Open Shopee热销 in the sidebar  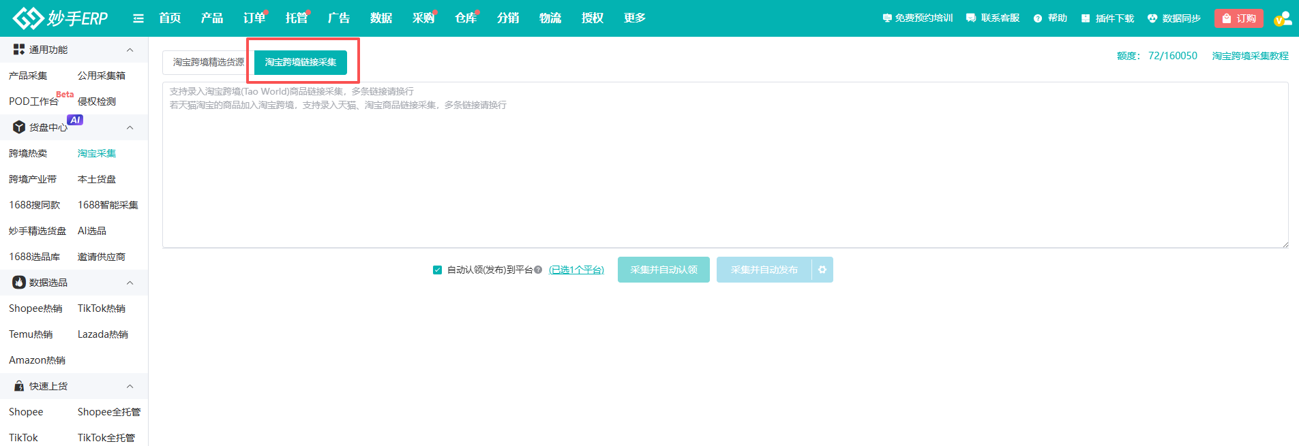35,308
